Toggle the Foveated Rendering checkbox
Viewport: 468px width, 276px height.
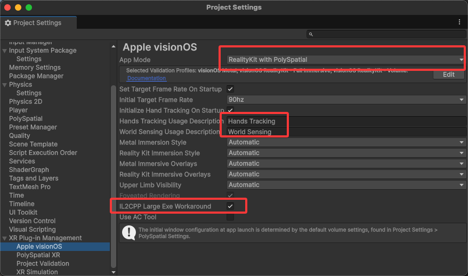click(x=230, y=196)
